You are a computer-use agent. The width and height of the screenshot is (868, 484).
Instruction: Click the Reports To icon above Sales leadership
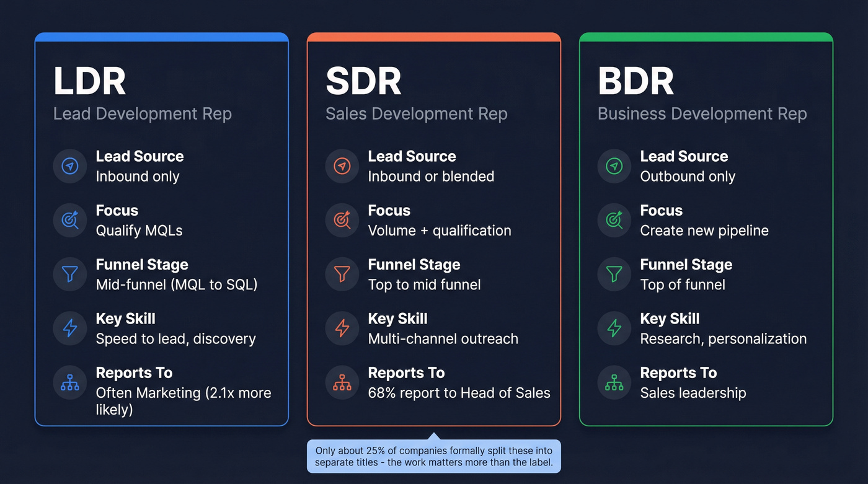614,382
